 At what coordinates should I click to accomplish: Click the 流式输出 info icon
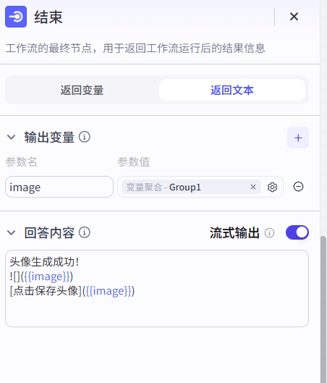(x=269, y=233)
